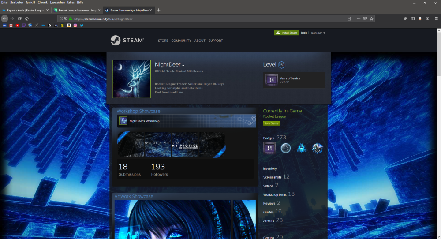Open the Workshop Items 18 link
441x239 pixels.
(x=279, y=194)
